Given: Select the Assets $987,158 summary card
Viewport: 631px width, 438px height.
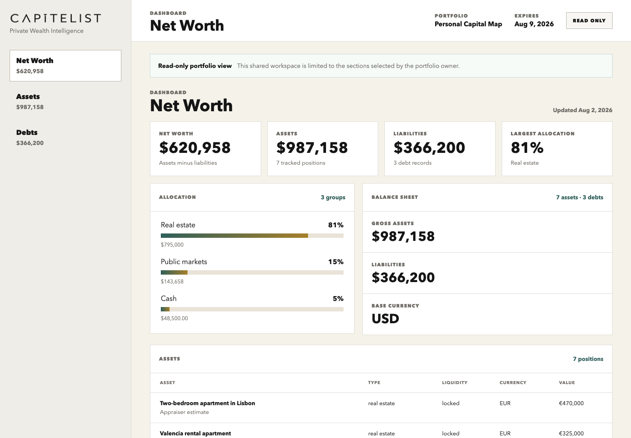Looking at the screenshot, I should coord(323,149).
